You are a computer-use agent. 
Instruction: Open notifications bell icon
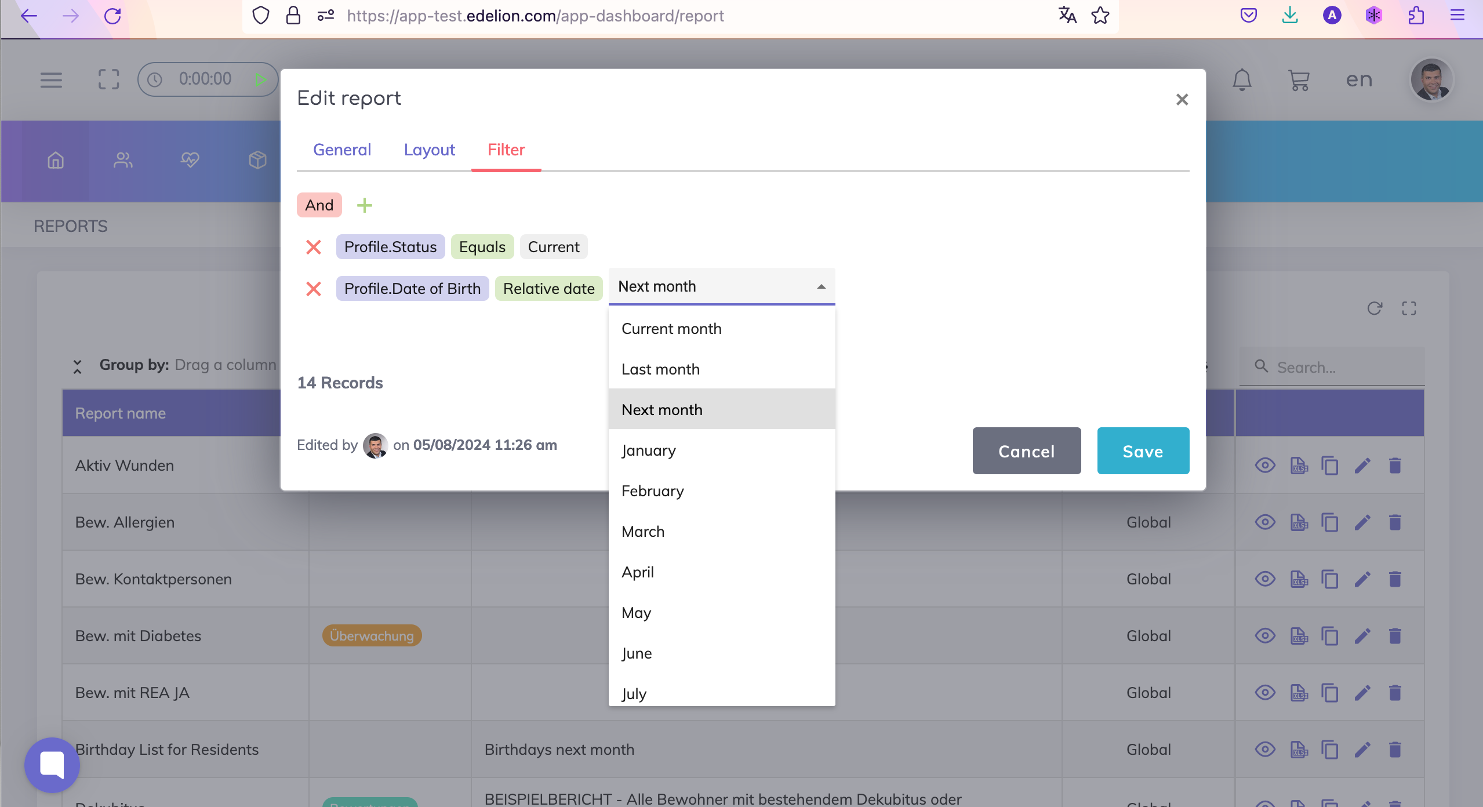point(1242,79)
